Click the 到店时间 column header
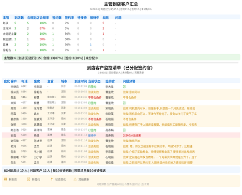The image size is (242, 195). 81,81
